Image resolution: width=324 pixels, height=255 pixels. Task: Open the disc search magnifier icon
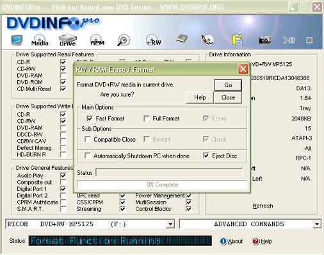click(x=124, y=40)
